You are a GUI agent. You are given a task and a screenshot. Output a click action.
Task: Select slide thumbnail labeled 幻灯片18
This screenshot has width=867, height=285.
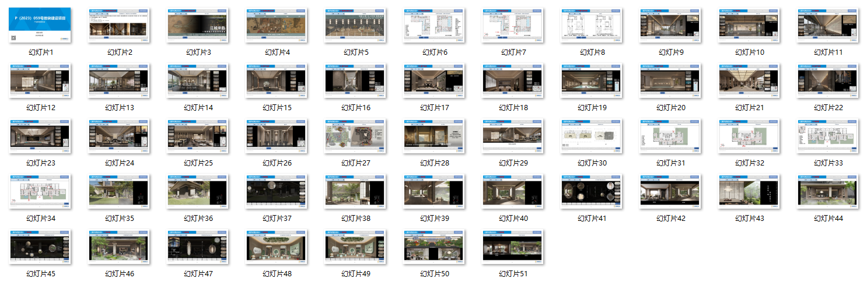(x=513, y=80)
